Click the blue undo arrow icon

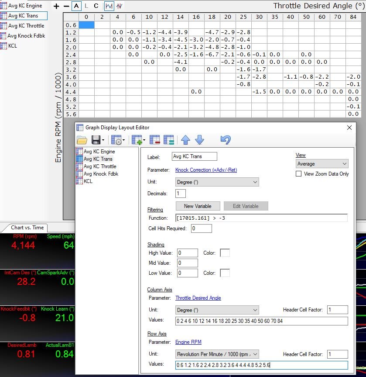point(226,140)
